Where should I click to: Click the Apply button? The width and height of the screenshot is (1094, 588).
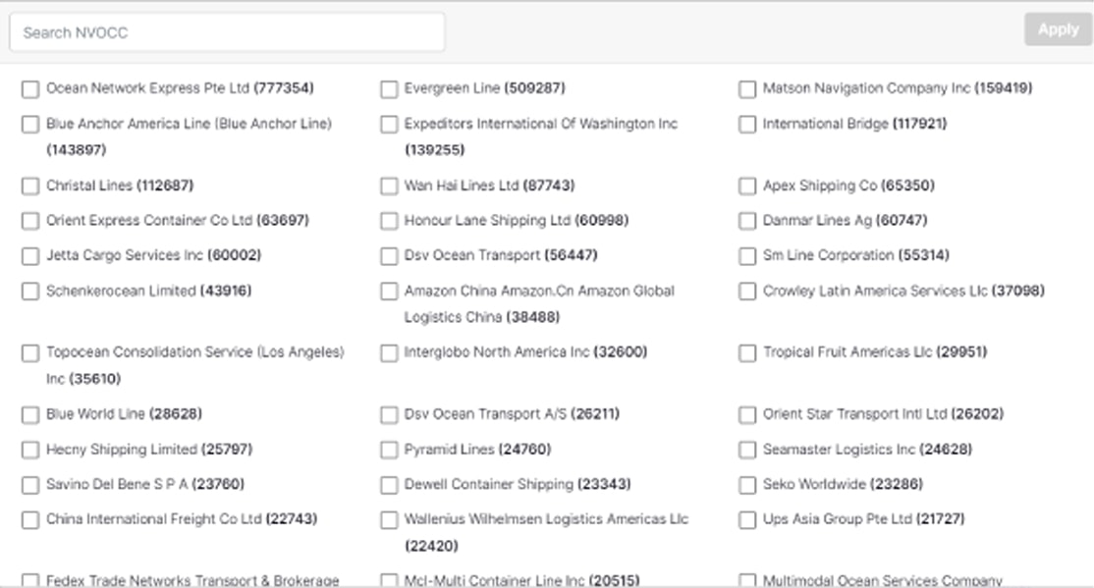(1058, 29)
